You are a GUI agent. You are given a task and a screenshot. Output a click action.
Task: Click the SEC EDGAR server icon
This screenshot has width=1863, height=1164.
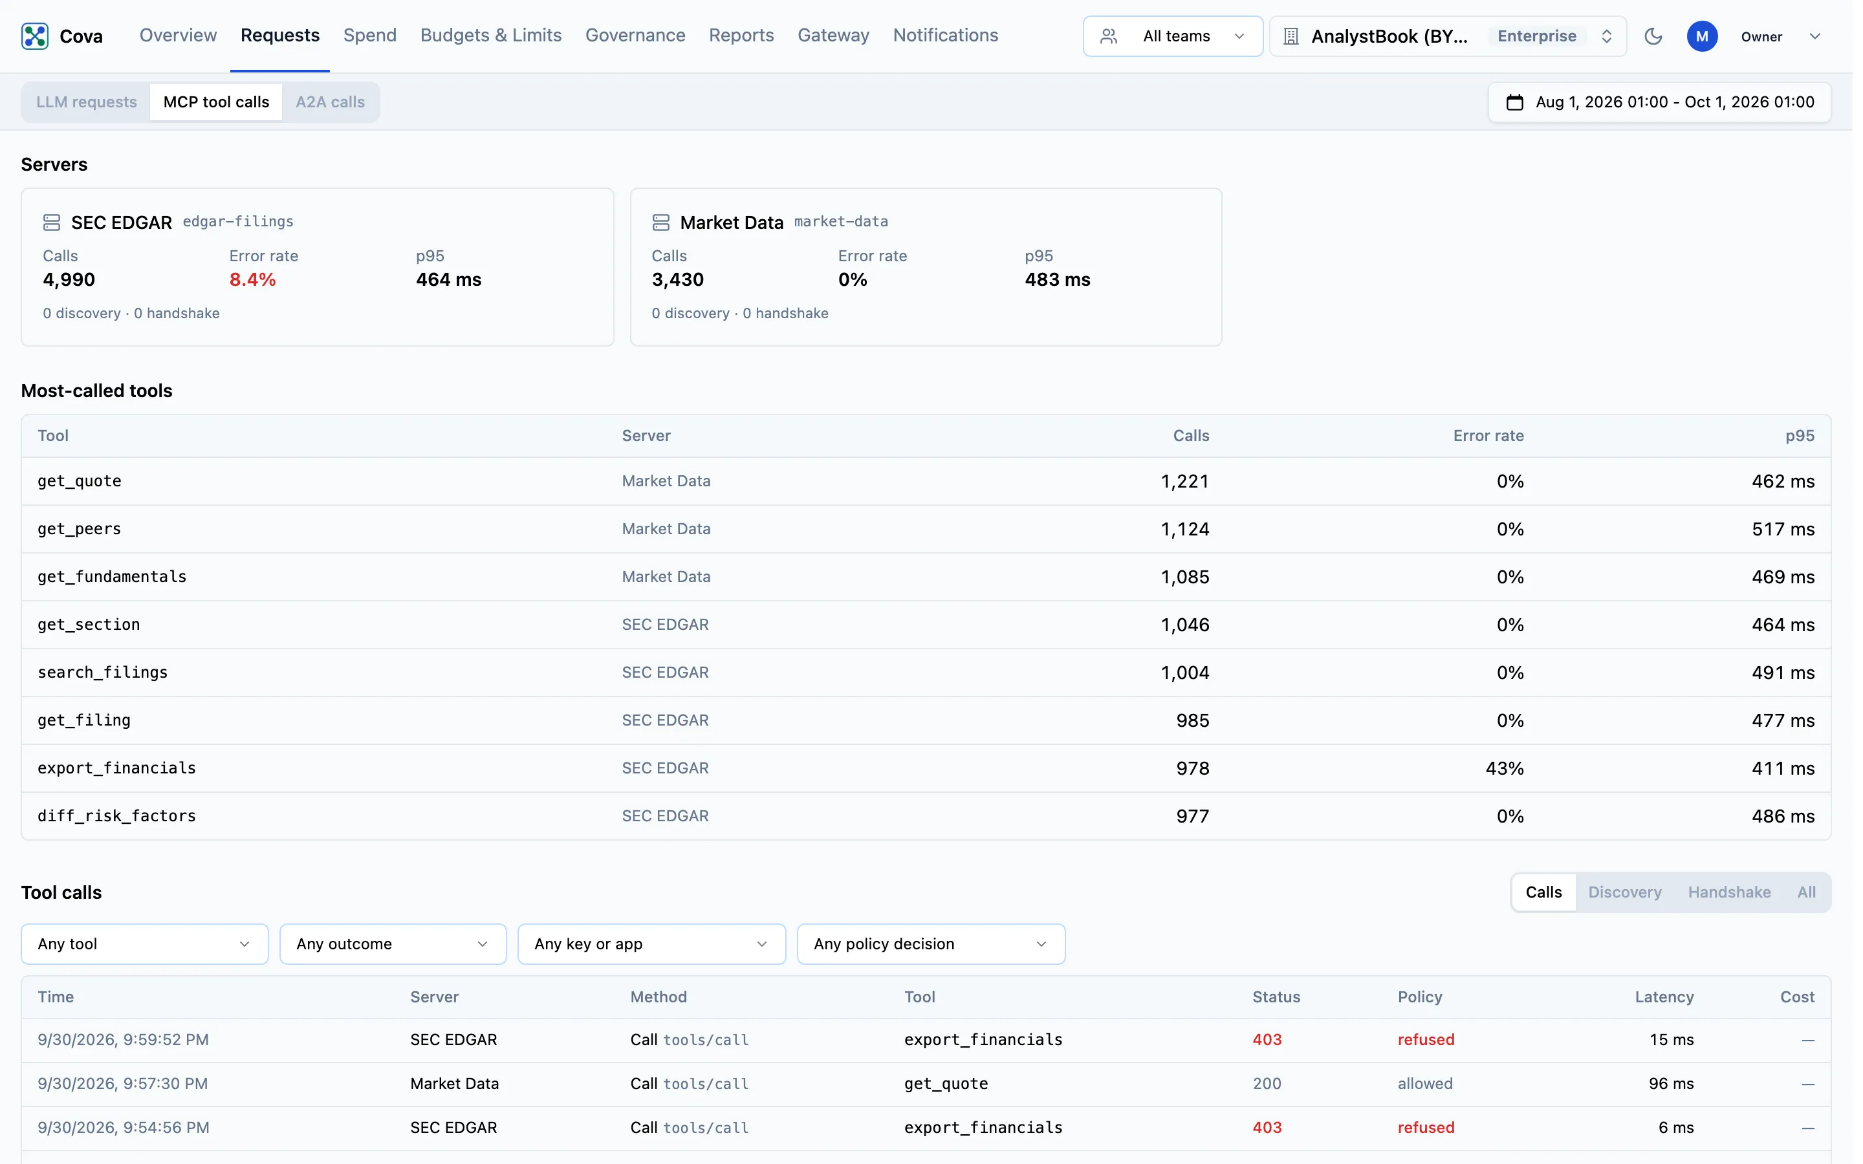click(52, 222)
